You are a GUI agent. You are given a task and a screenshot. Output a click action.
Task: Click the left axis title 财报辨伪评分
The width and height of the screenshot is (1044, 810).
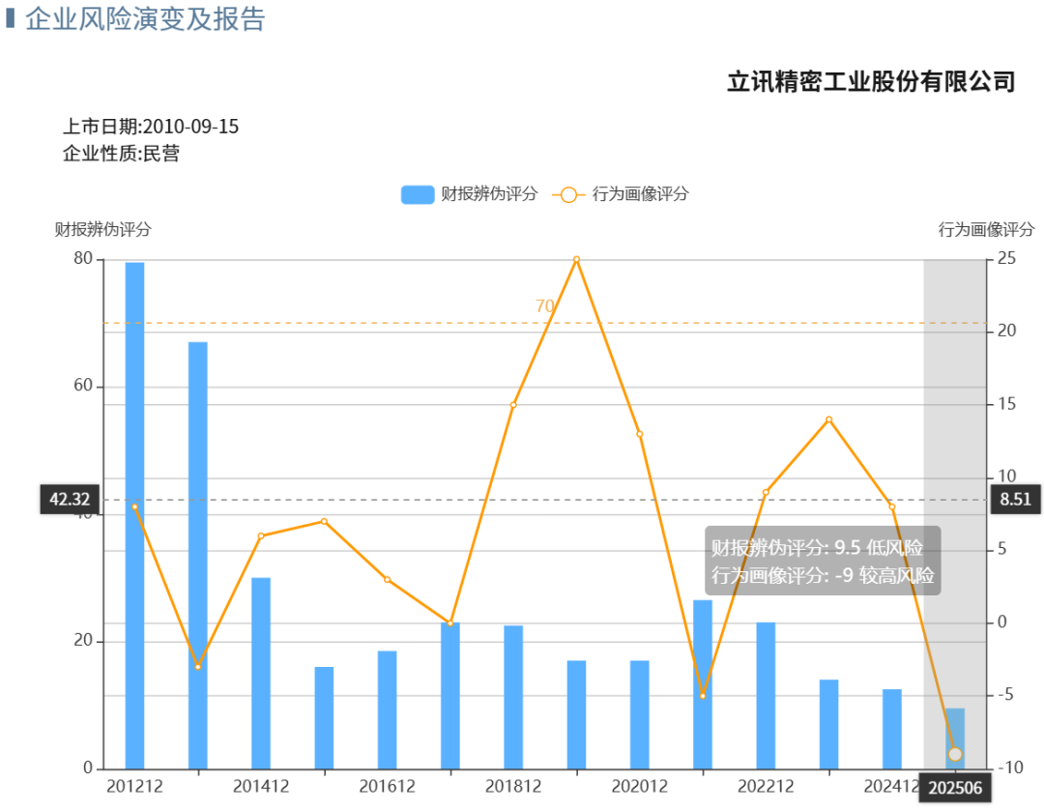(103, 230)
